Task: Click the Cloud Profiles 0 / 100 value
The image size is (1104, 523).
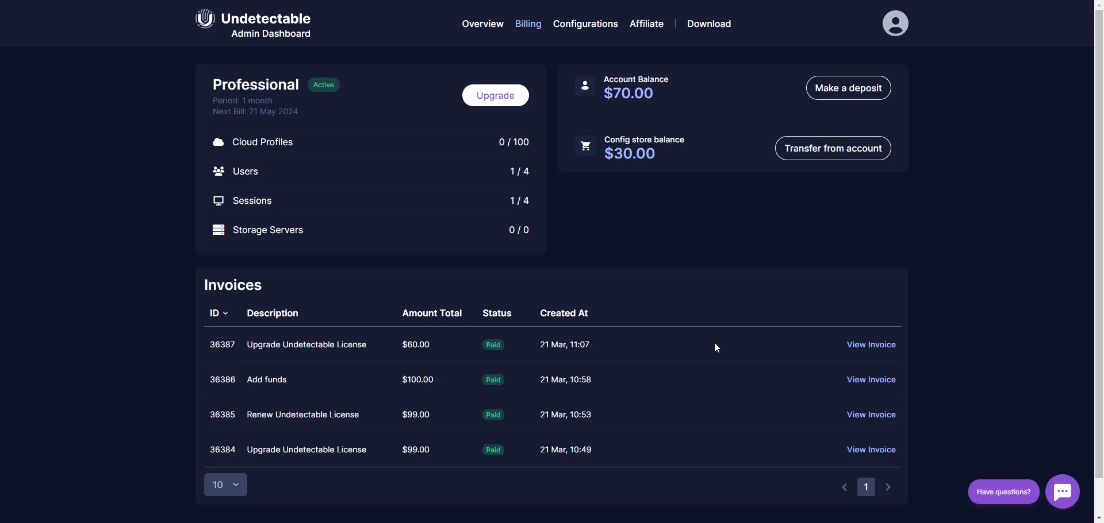Action: point(514,142)
